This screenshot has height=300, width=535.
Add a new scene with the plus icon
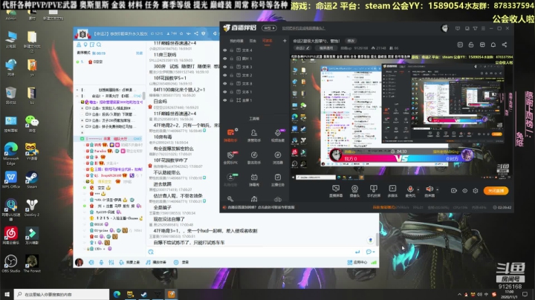(285, 41)
